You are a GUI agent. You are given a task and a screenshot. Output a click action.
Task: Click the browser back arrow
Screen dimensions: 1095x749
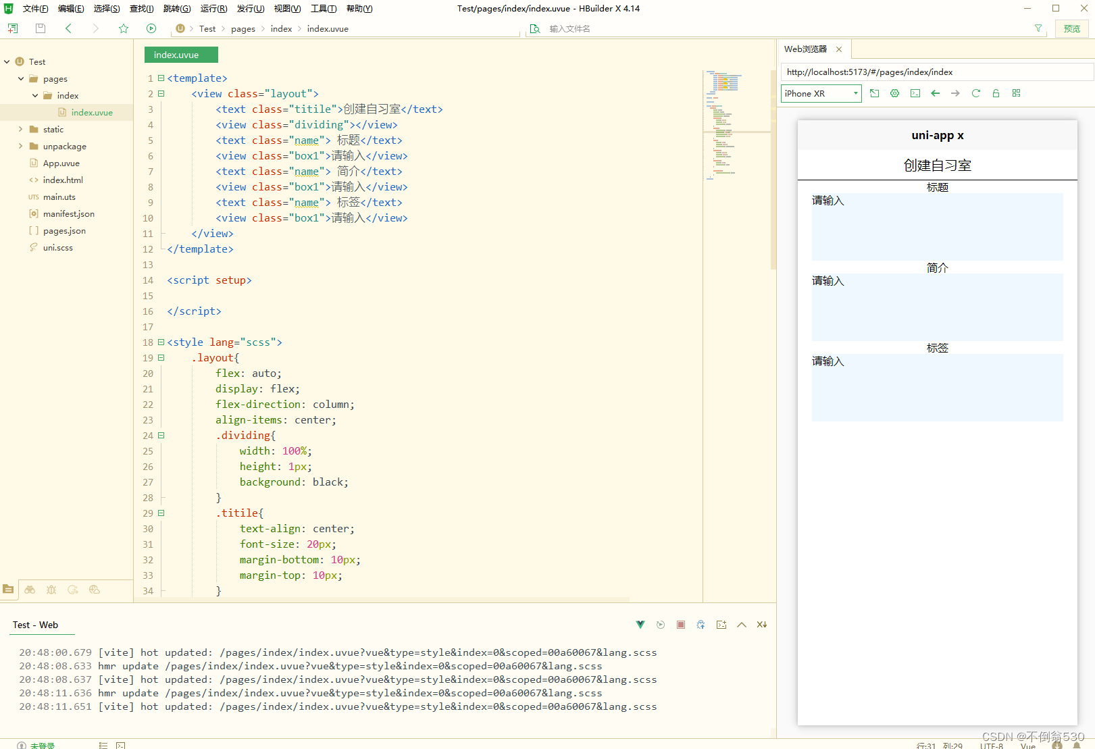[936, 93]
